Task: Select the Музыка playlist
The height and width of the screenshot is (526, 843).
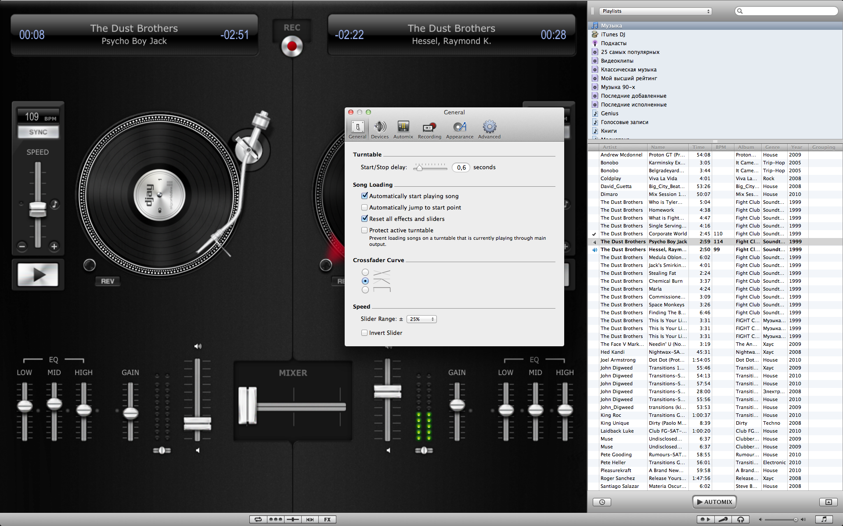Action: tap(715, 26)
